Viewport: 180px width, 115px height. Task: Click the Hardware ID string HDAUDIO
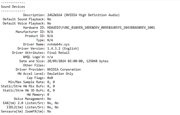point(101,27)
